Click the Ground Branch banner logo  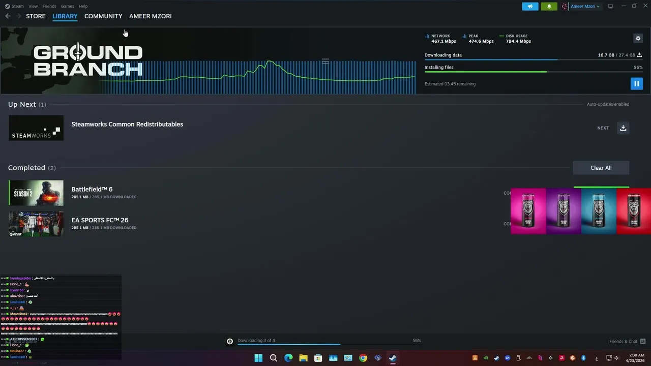point(87,60)
